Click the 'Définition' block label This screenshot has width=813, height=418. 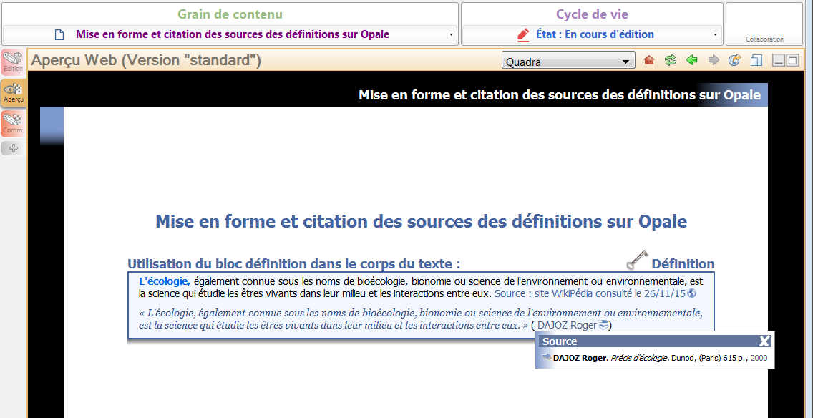[683, 264]
